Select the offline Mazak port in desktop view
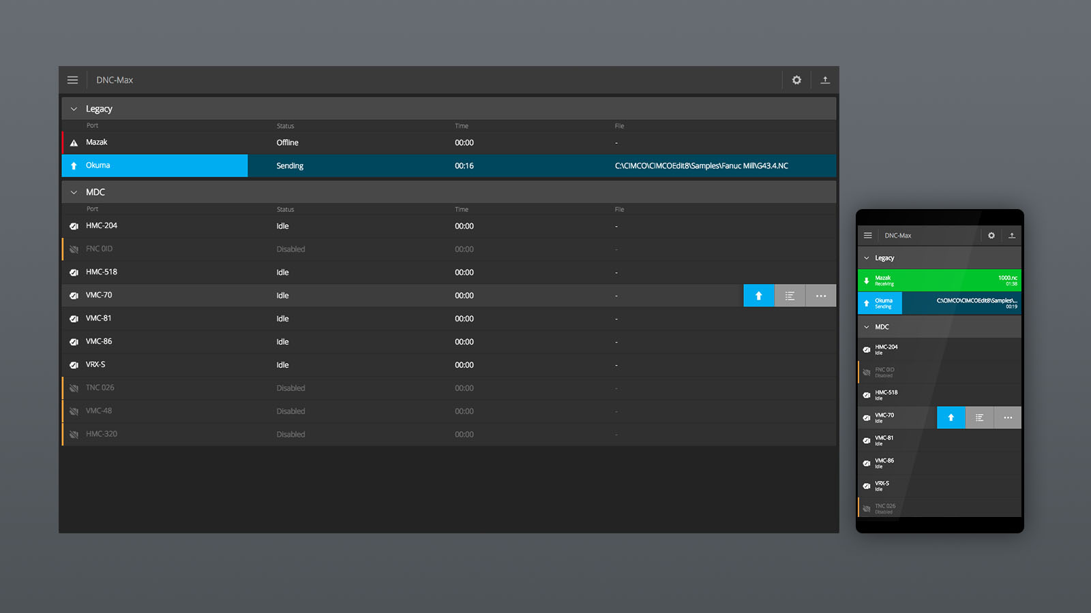Viewport: 1091px width, 613px height. tap(97, 142)
